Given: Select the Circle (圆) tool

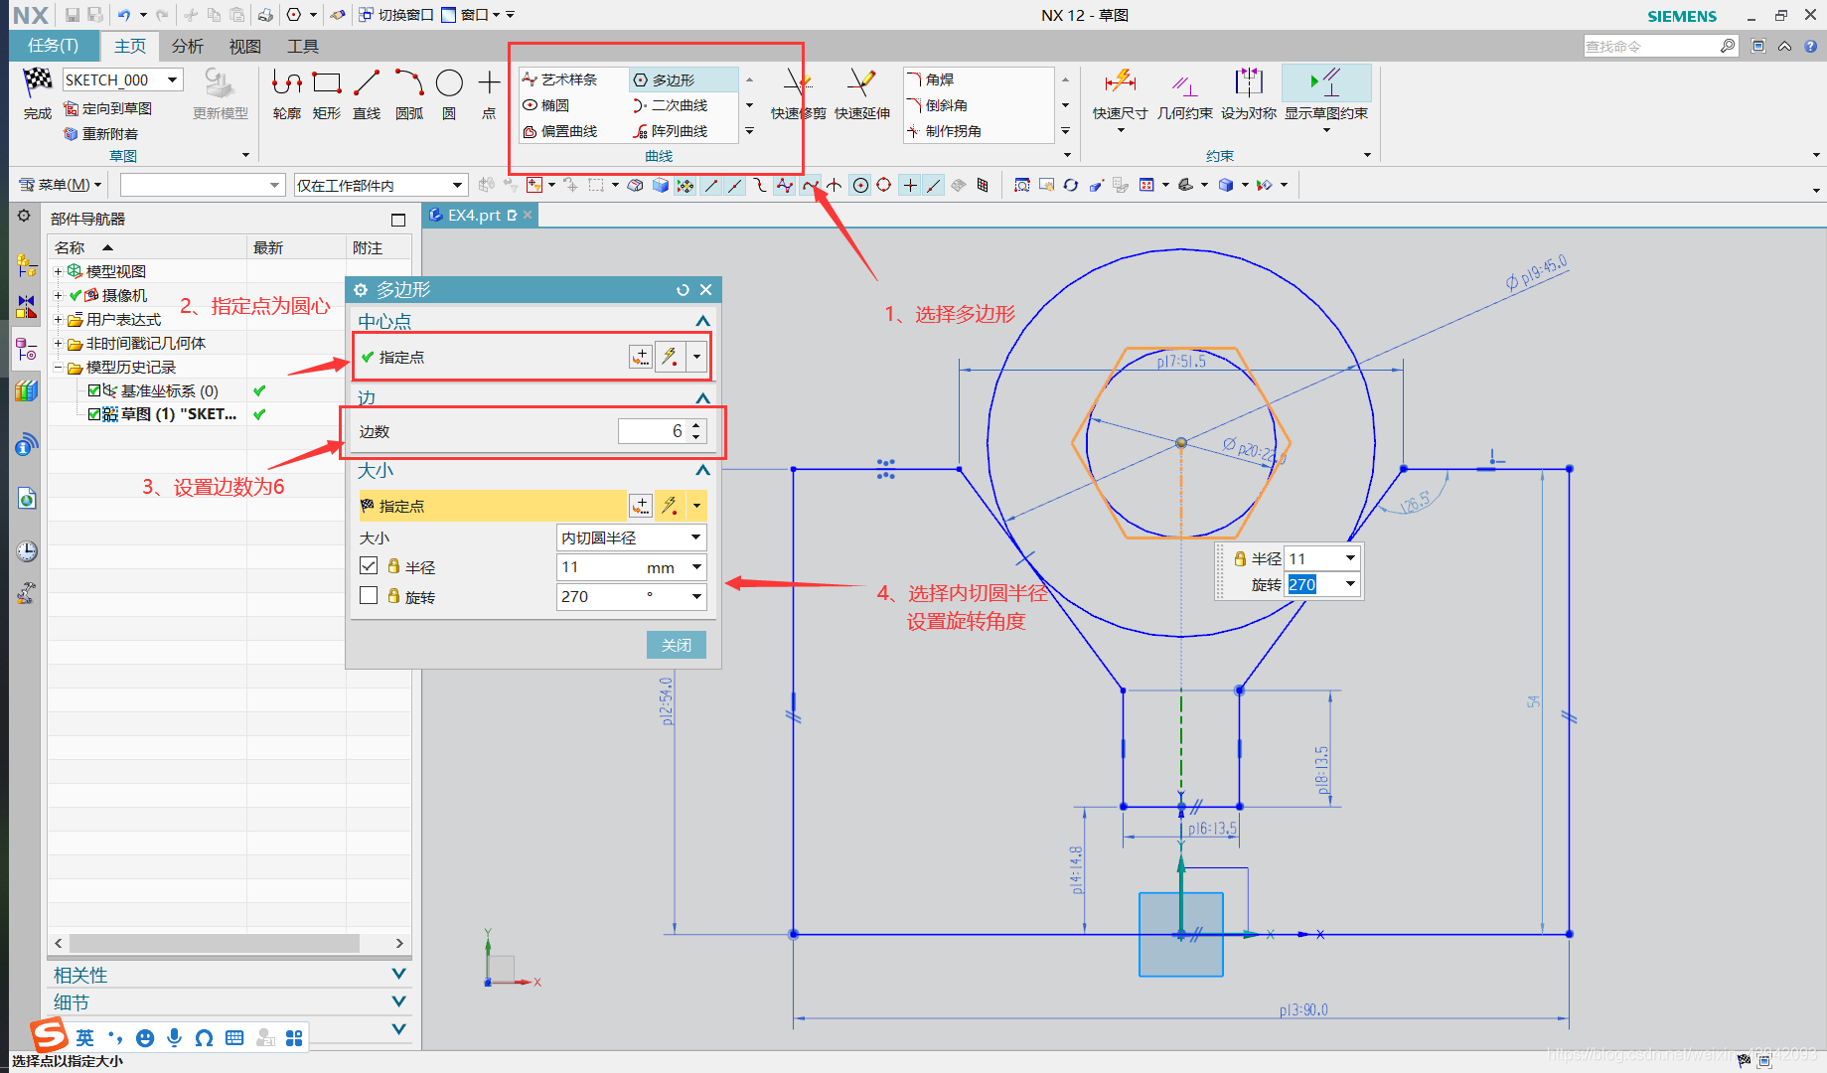Looking at the screenshot, I should (449, 94).
